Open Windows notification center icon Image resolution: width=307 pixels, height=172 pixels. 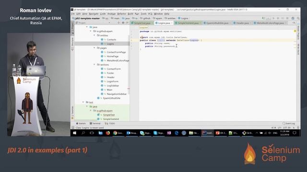click(x=294, y=133)
